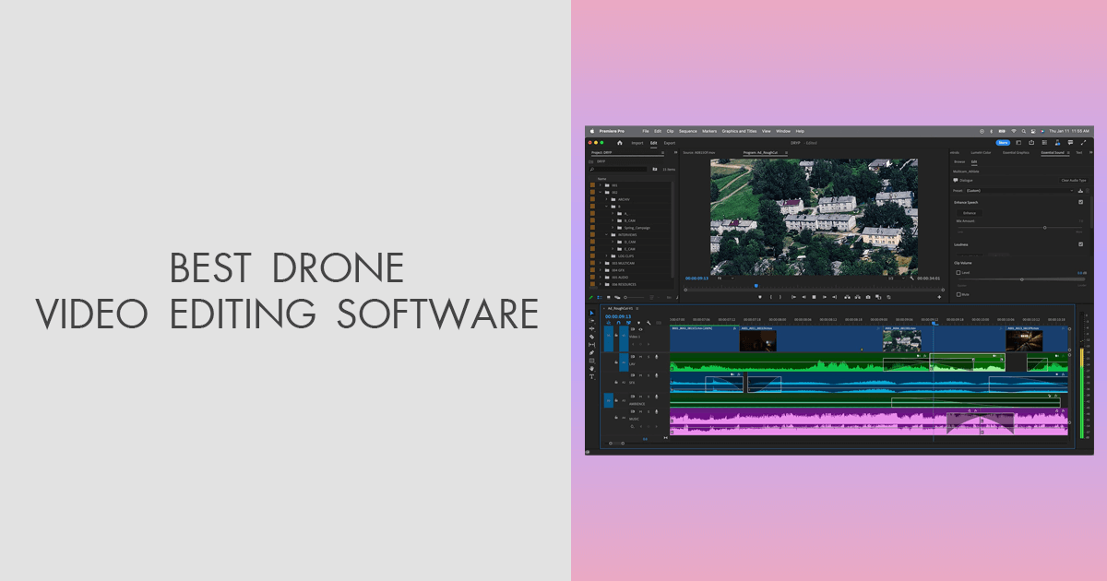
Task: Mute the LAV audio track
Action: pos(640,358)
